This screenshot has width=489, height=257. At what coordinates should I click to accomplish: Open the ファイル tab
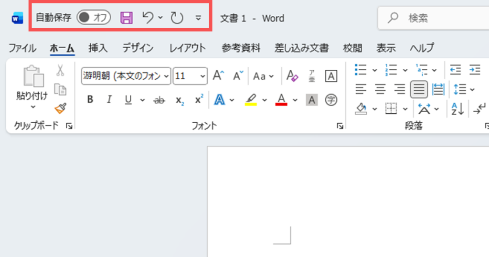pos(22,48)
